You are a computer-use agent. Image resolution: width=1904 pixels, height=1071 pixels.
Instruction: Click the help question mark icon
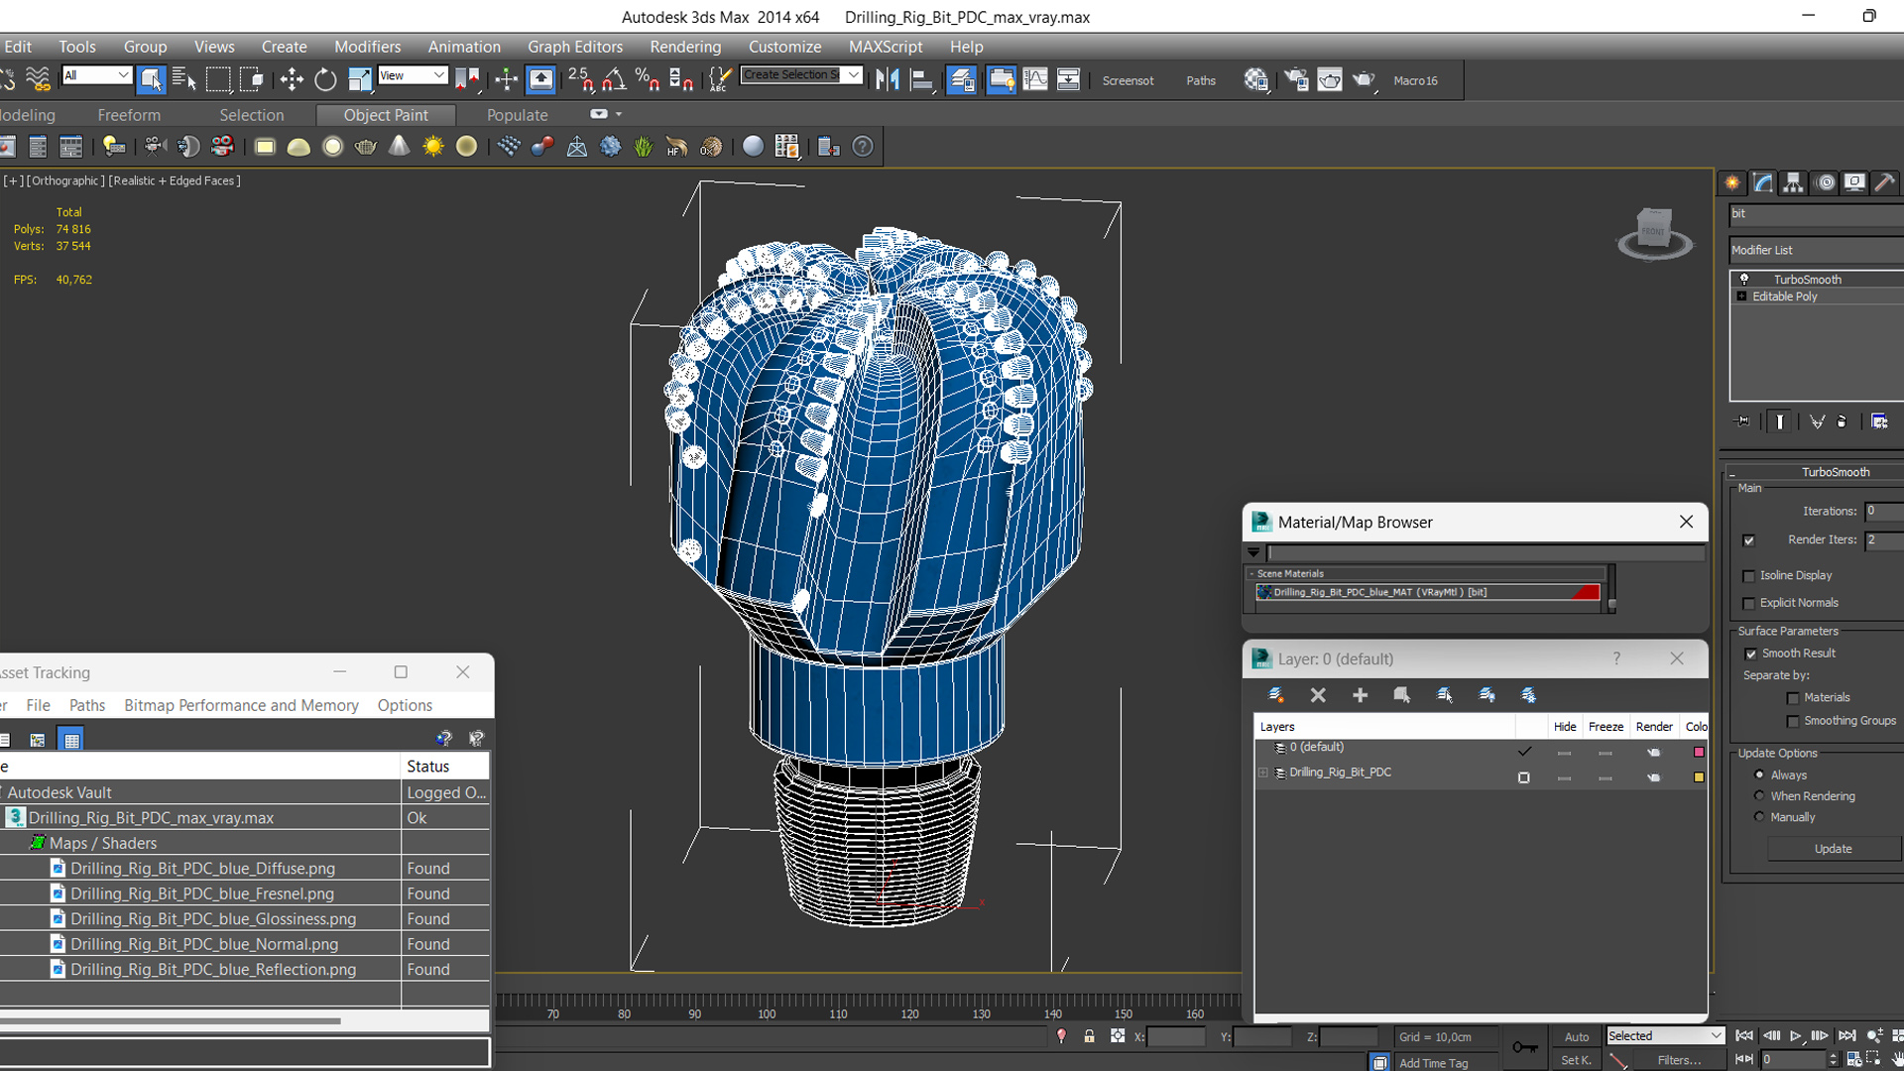tap(863, 147)
